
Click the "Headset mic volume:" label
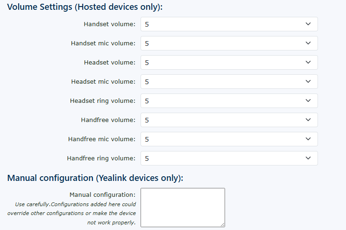click(x=103, y=82)
